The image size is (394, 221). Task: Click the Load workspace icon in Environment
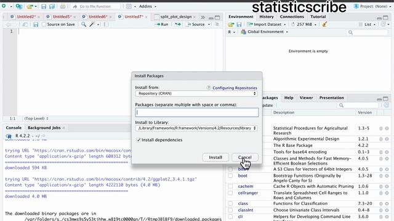[231, 25]
